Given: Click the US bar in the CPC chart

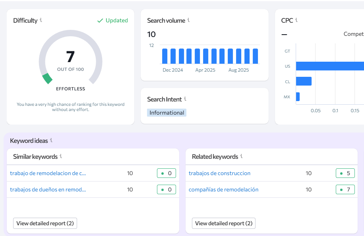Looking at the screenshot, I should (x=330, y=66).
